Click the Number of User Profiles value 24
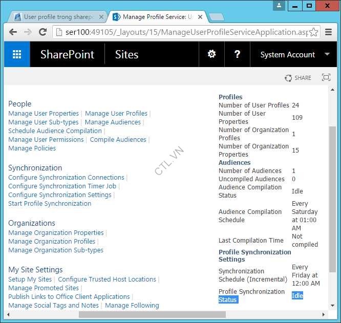This screenshot has height=323, width=341. (x=295, y=105)
